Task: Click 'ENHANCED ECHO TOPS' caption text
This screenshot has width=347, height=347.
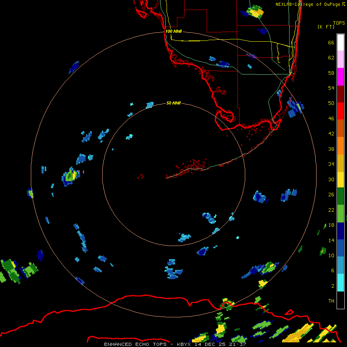Action: (135, 344)
